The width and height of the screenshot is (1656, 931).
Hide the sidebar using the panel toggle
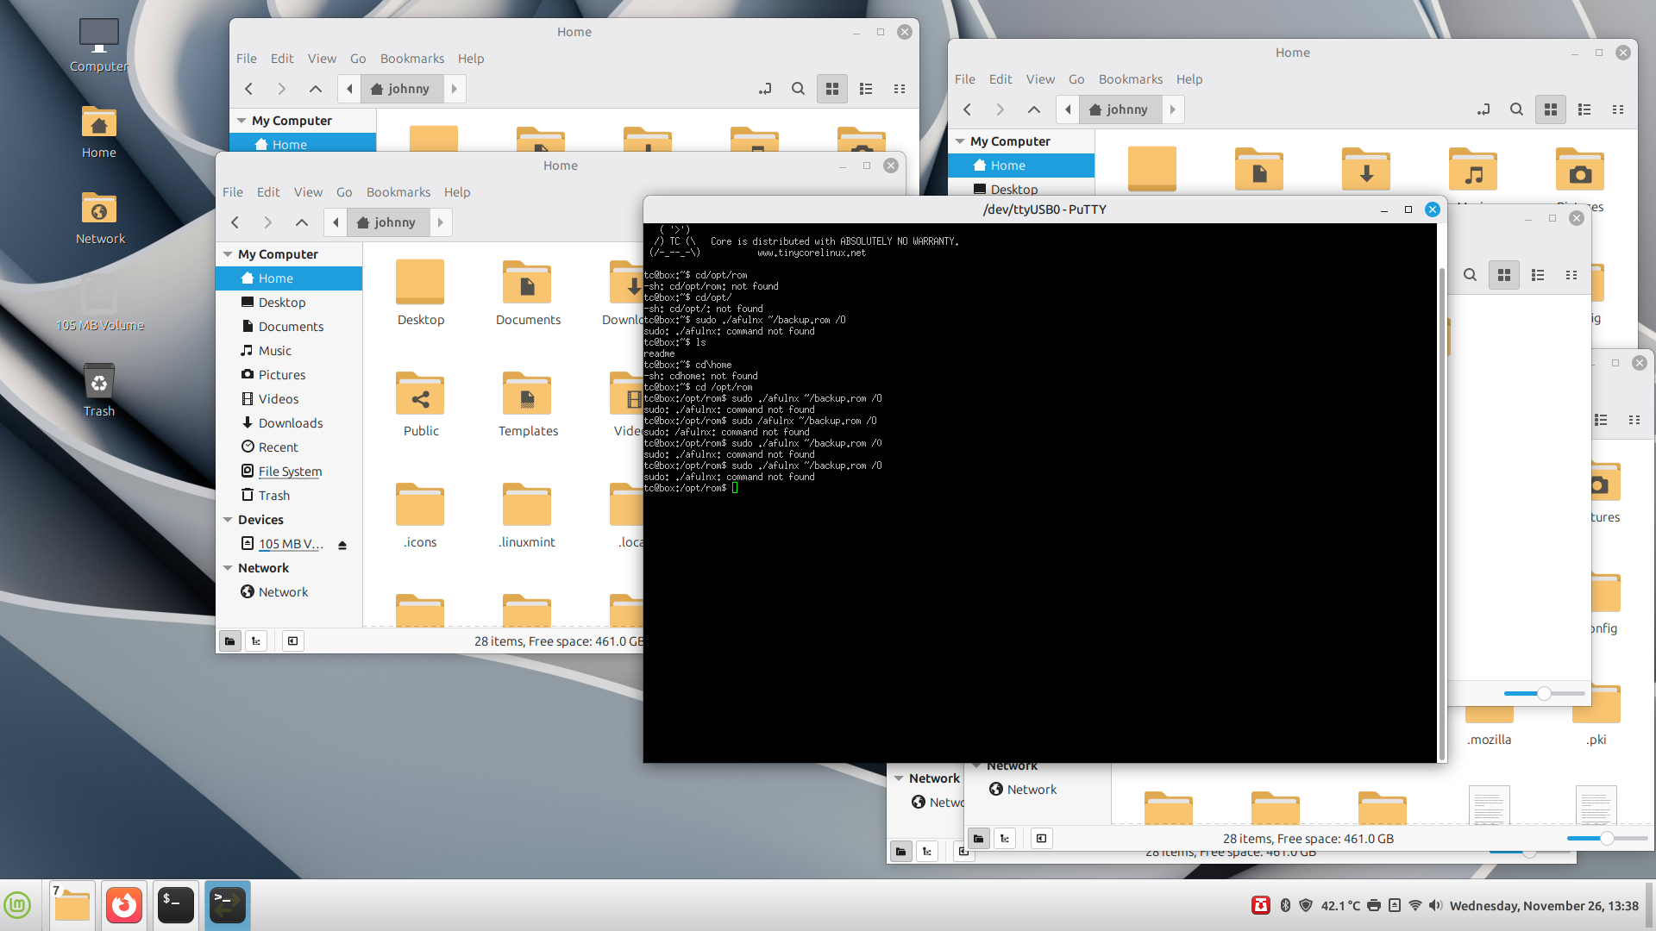pos(292,640)
